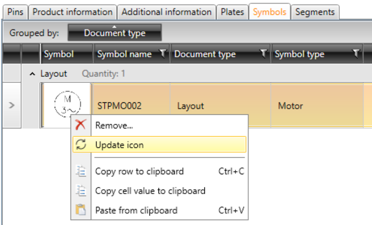Collapse the Layout group
This screenshot has height=225, width=372.
[x=32, y=74]
